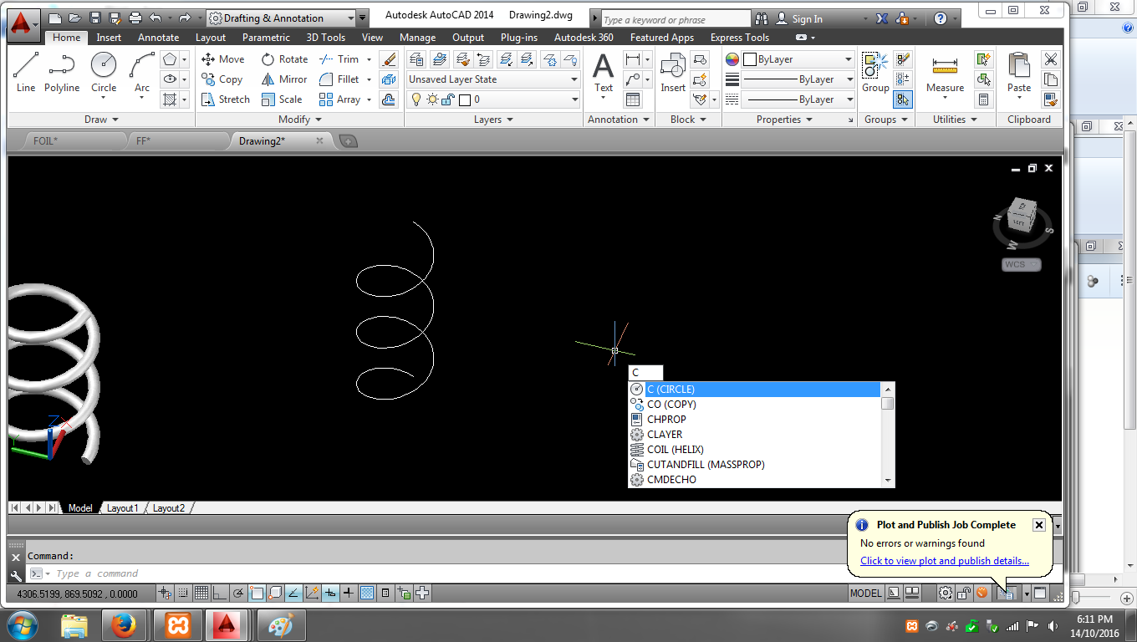Click the Move tool in Modify panel
Screen dimensions: 1137x642
222,59
